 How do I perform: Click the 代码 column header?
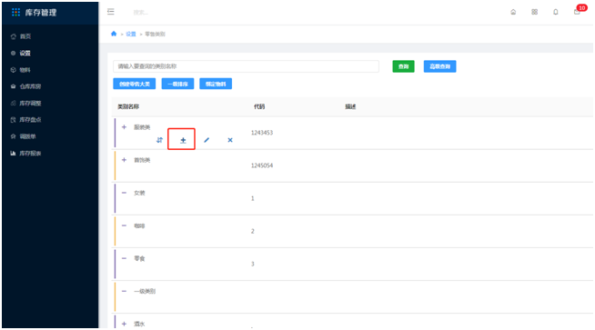pyautogui.click(x=259, y=106)
